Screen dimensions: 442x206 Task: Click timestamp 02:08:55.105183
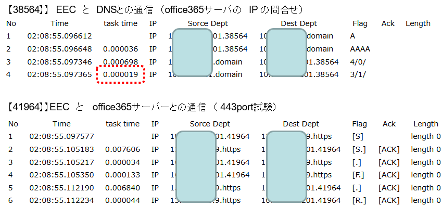click(x=62, y=149)
